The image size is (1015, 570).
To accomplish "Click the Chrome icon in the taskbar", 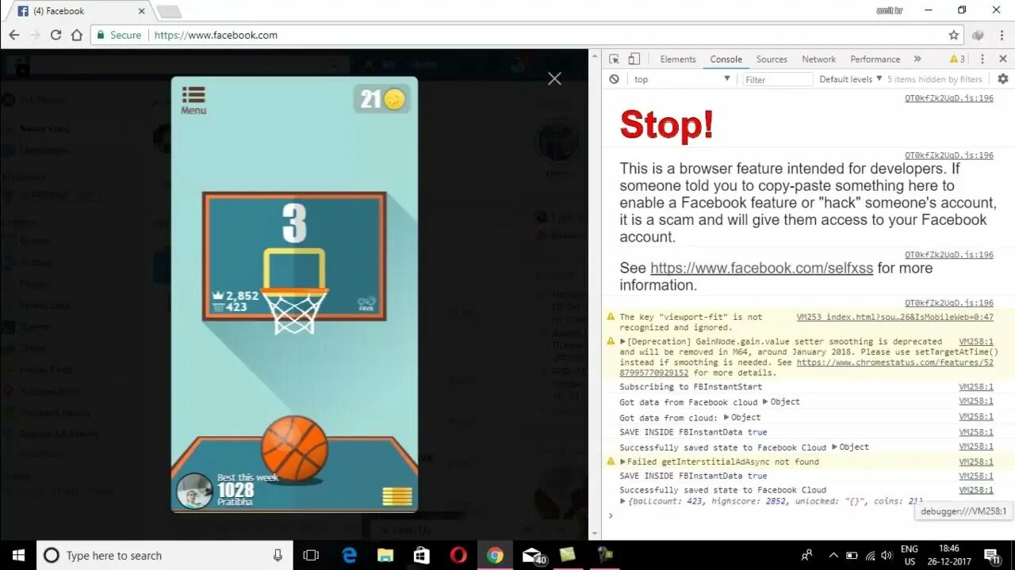I will click(495, 555).
